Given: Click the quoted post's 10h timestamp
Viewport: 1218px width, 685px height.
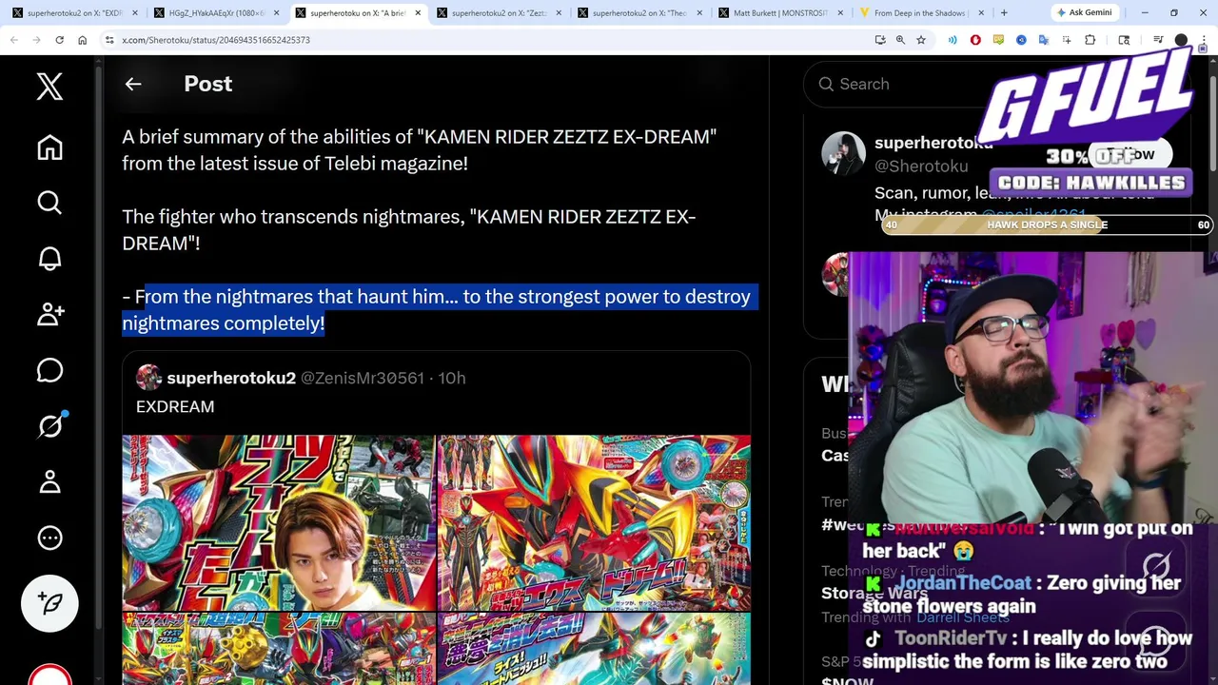Looking at the screenshot, I should click(452, 378).
